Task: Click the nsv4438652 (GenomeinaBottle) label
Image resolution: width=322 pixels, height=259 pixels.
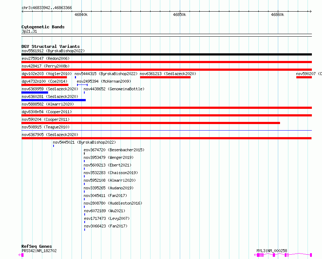Action: point(114,89)
